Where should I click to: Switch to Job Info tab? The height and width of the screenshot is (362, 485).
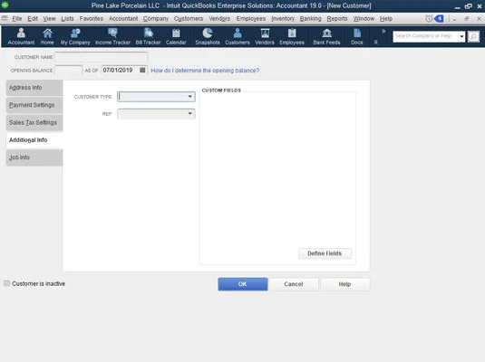[x=34, y=157]
